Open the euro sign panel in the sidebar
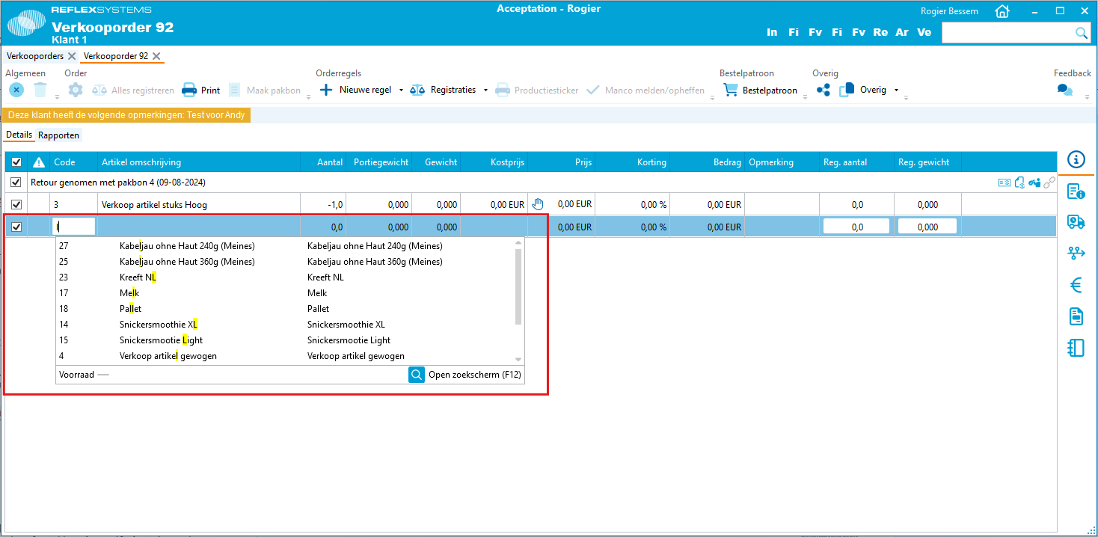 1076,285
